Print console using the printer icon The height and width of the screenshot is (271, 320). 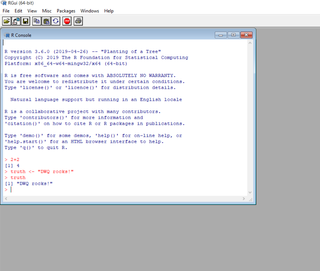point(78,21)
